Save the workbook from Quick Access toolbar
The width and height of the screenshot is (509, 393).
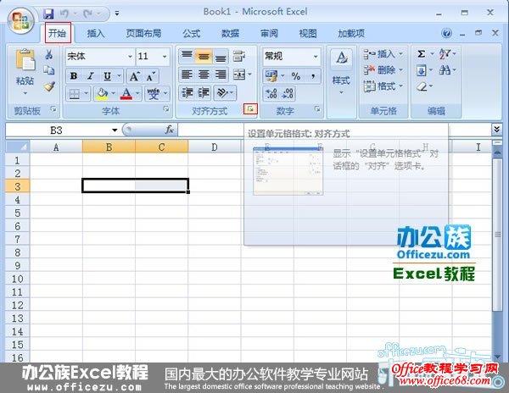[x=48, y=14]
